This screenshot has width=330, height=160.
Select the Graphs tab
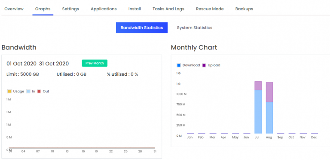coord(43,9)
